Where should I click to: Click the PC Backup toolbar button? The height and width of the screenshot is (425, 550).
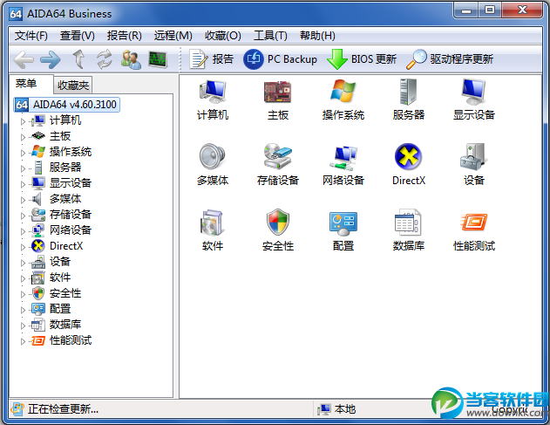[281, 59]
